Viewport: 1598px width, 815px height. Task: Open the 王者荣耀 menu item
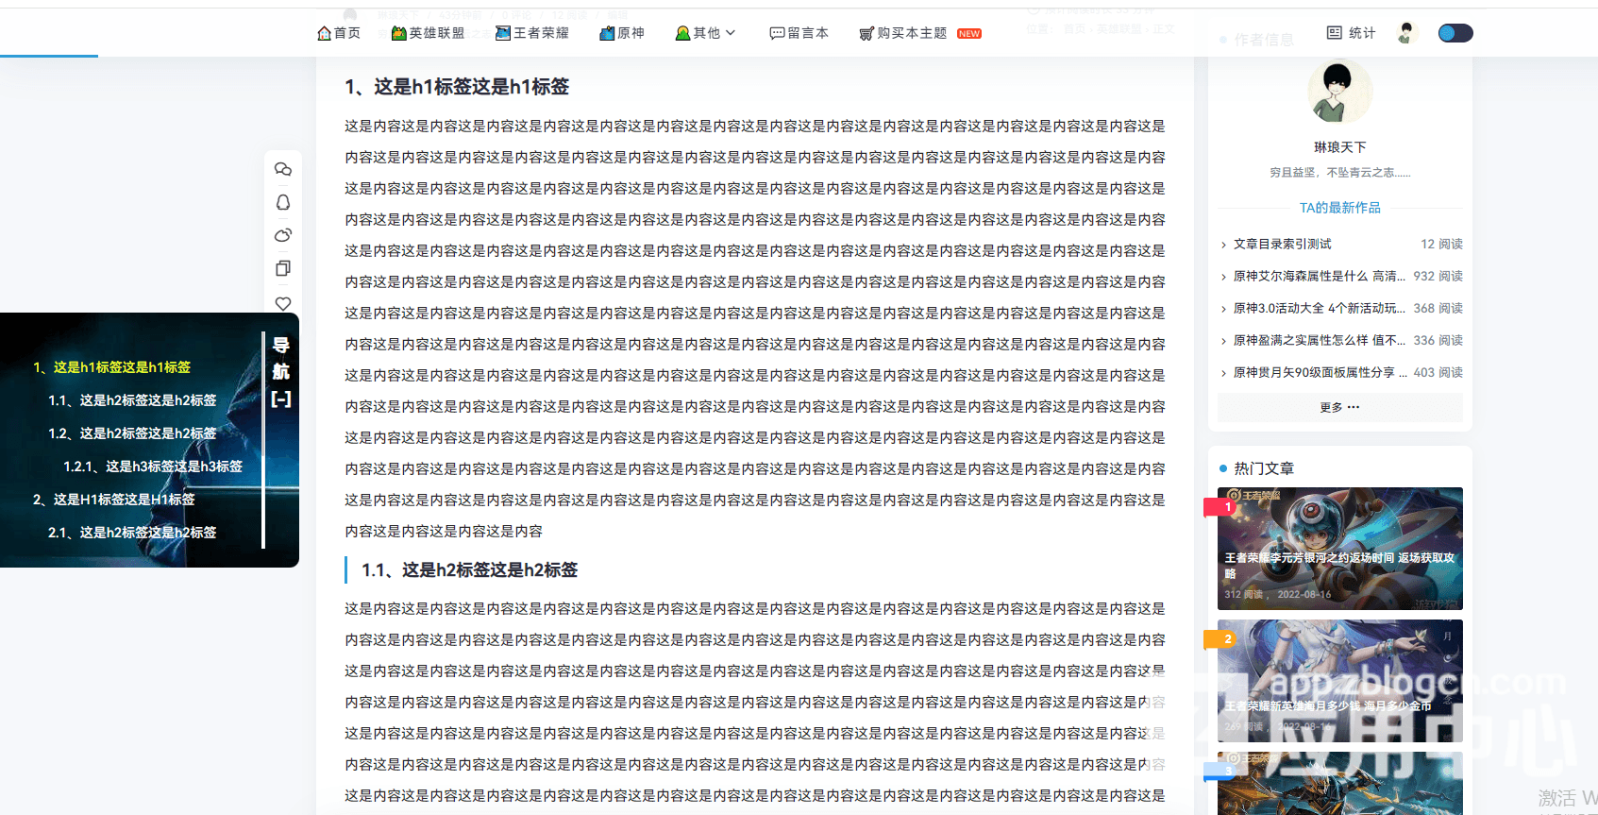532,33
